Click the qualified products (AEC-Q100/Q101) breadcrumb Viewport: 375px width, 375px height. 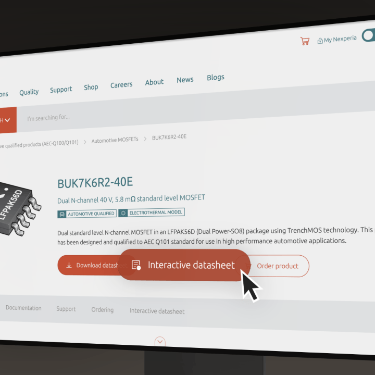(x=39, y=144)
